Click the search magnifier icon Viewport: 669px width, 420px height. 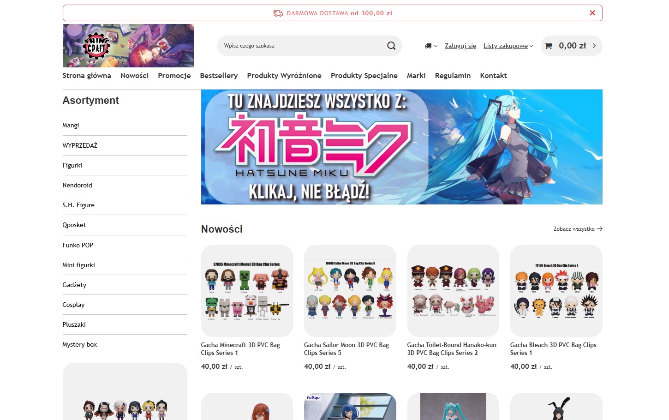coord(391,46)
